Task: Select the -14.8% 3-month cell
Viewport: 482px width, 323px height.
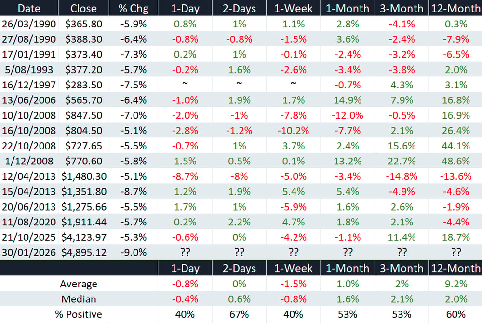Action: (402, 176)
